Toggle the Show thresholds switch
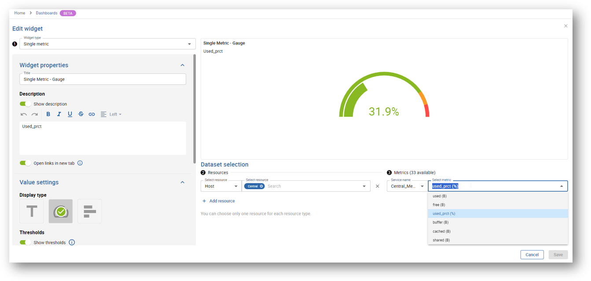The image size is (591, 281). point(26,242)
